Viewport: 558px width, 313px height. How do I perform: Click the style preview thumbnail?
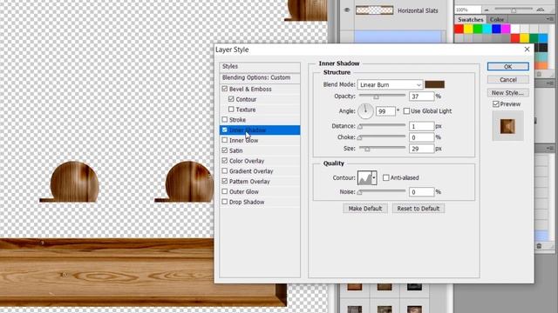point(507,126)
